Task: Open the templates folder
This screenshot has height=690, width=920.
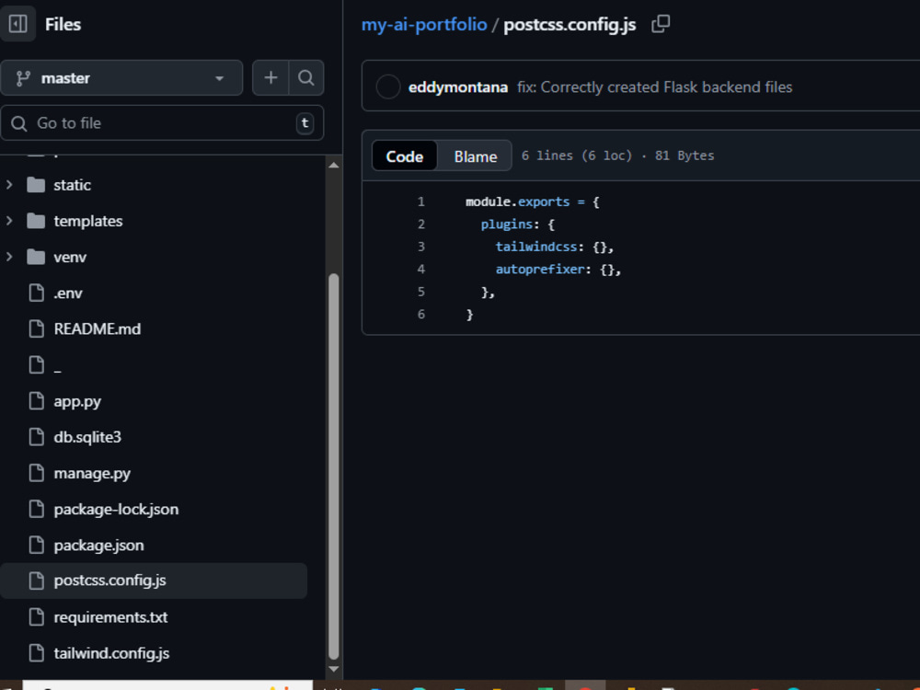Action: click(x=88, y=221)
